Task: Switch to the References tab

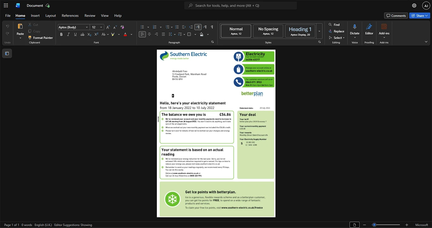Action: point(70,15)
